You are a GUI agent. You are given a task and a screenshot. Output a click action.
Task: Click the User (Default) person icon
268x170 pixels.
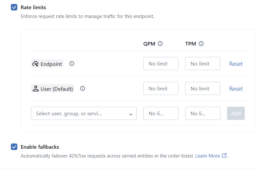point(36,89)
